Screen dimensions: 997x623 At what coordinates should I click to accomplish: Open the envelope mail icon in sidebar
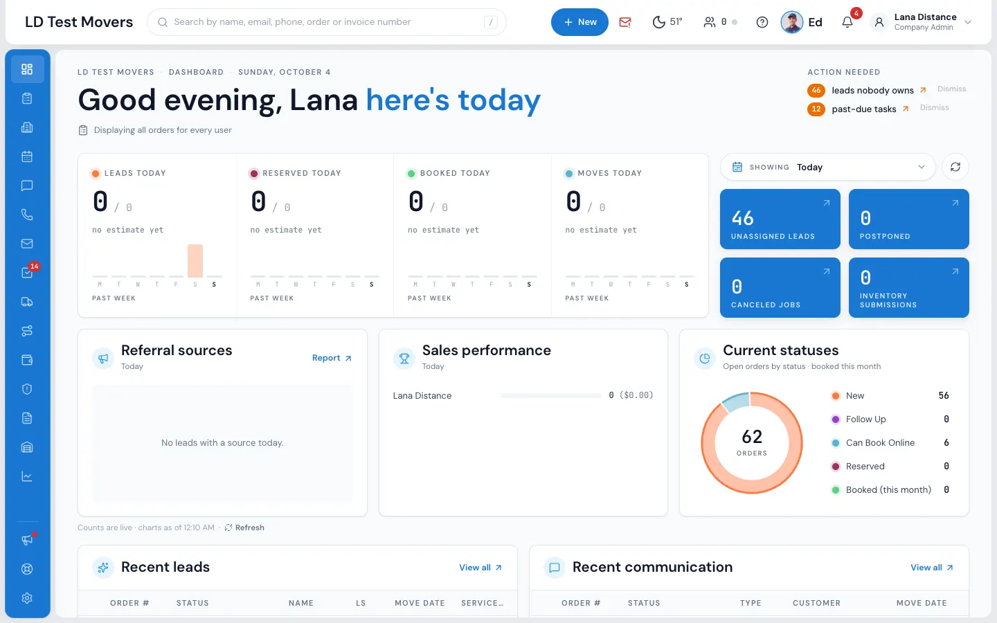pos(27,244)
